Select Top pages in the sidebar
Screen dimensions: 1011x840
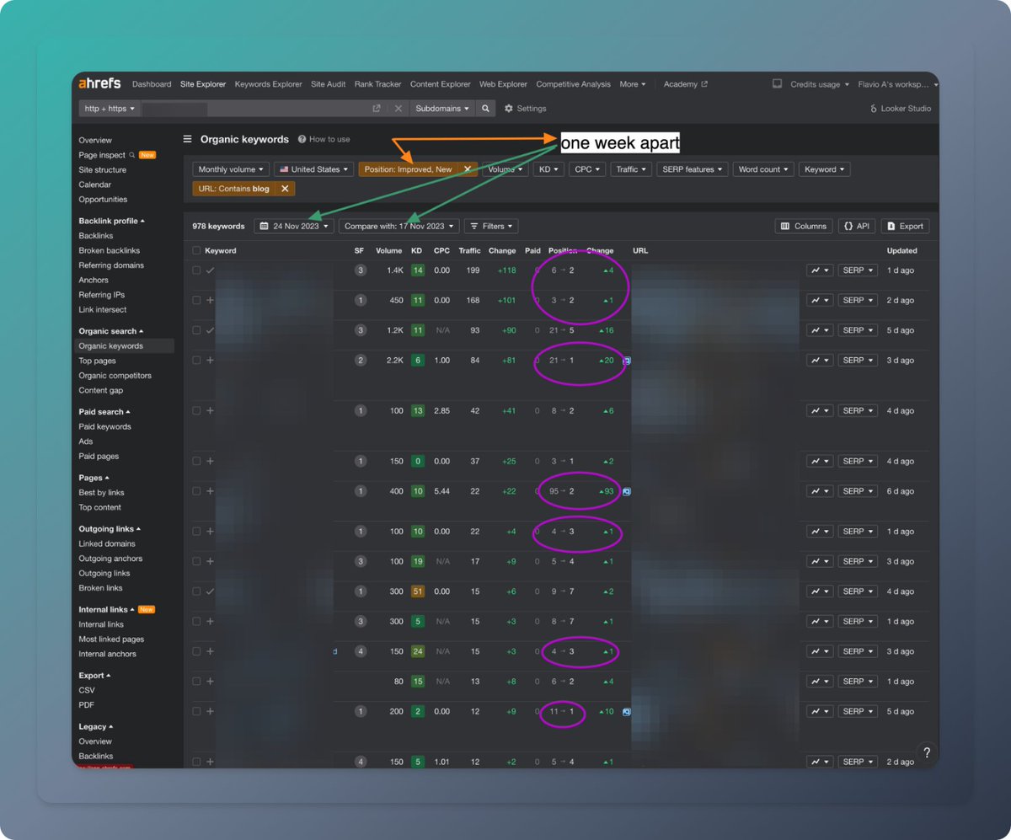click(x=97, y=361)
